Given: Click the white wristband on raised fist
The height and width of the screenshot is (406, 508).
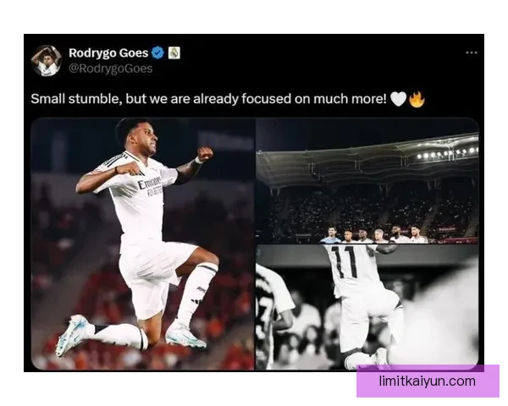Looking at the screenshot, I should [198, 160].
